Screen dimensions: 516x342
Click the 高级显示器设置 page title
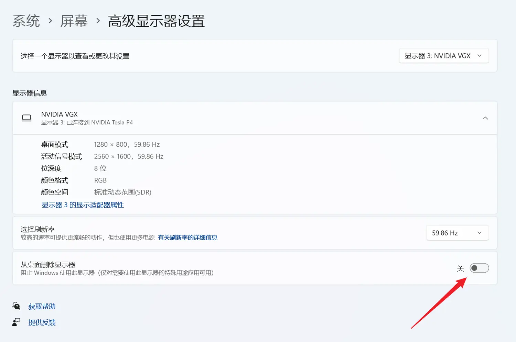(x=156, y=21)
